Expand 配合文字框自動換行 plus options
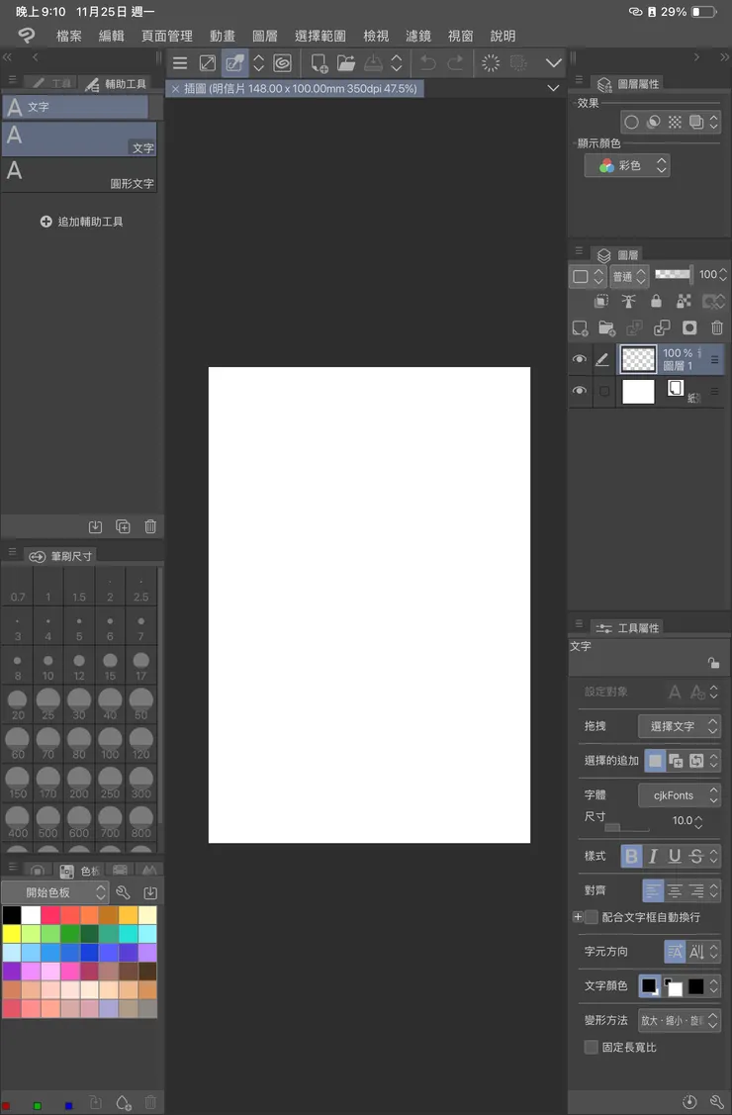The height and width of the screenshot is (1115, 732). (578, 917)
